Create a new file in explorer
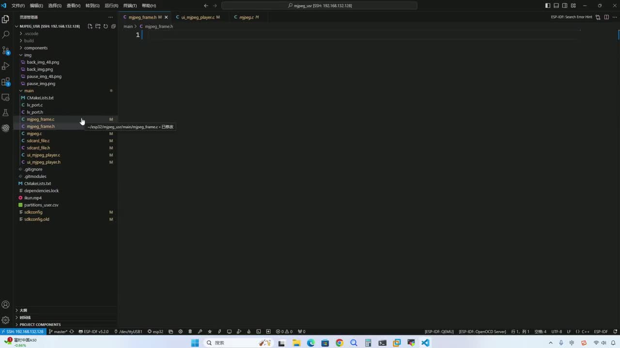This screenshot has width=620, height=348. click(90, 26)
